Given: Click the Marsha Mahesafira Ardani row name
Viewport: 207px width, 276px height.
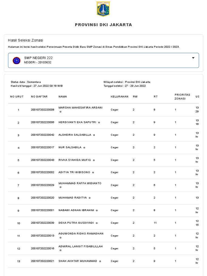Looking at the screenshot, I should pyautogui.click(x=80, y=108).
